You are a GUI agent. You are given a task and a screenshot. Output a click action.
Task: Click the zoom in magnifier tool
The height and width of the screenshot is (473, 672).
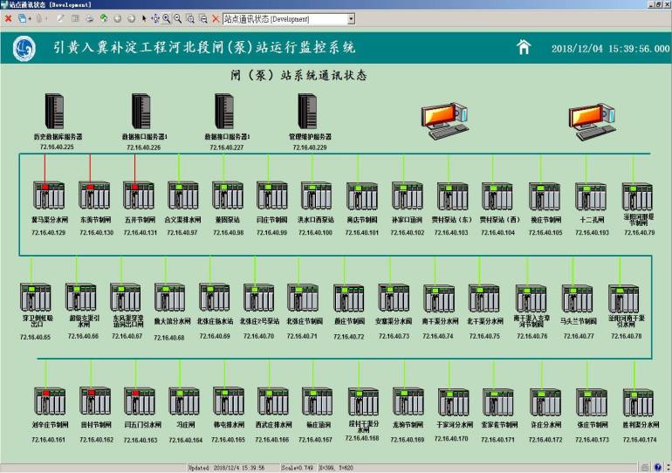pyautogui.click(x=166, y=18)
